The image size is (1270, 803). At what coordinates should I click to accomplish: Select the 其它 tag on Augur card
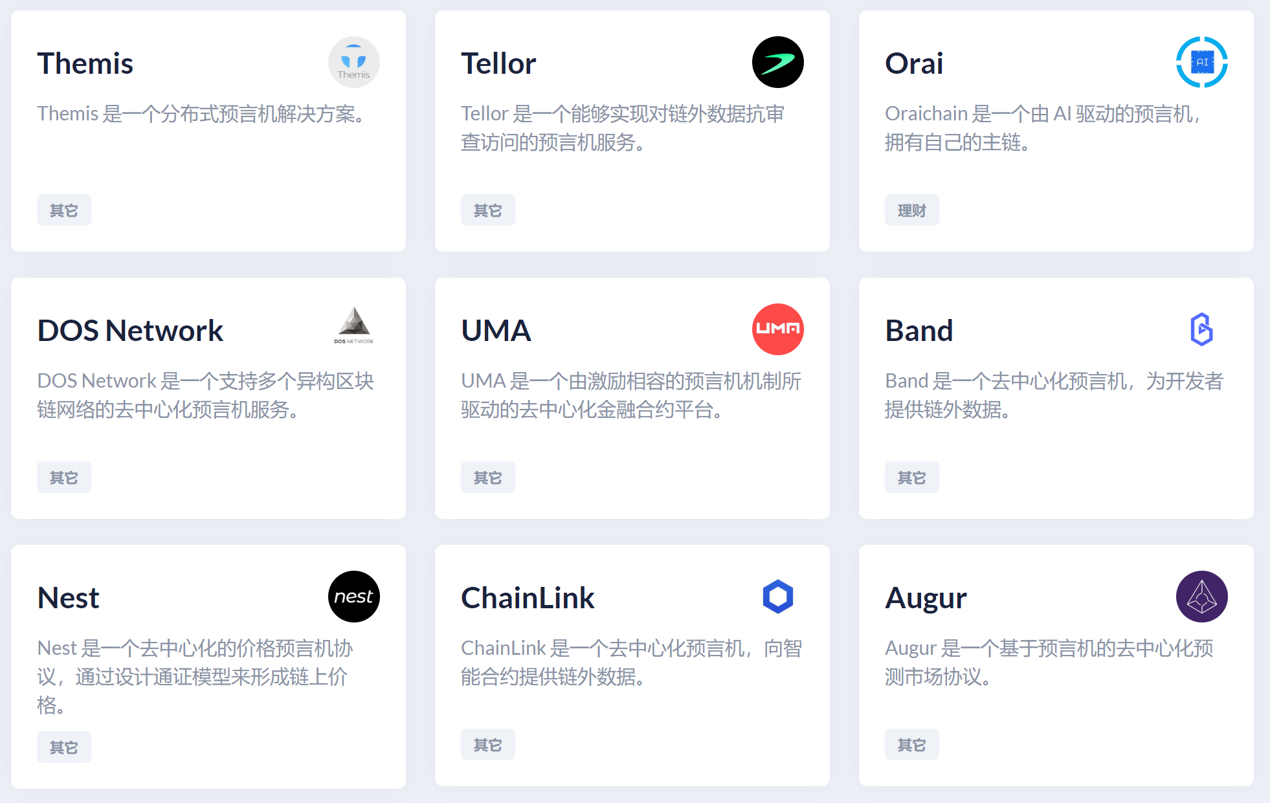click(x=912, y=745)
